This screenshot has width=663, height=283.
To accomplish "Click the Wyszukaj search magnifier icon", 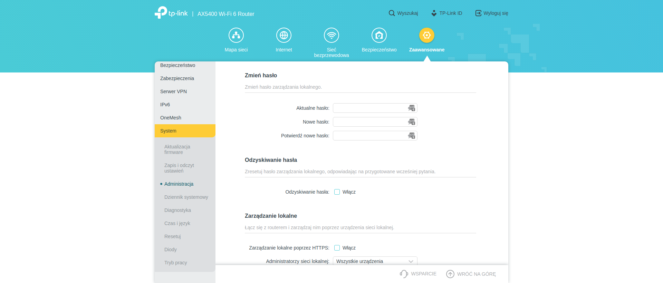I will [392, 13].
